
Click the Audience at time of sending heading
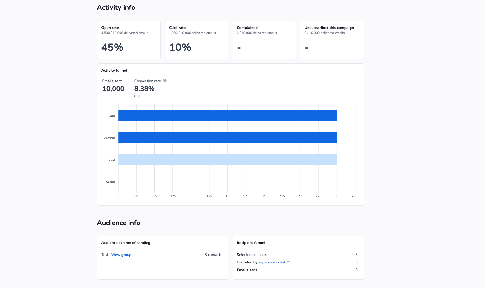pos(126,243)
